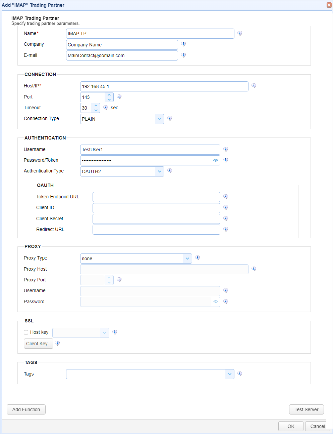333x434 pixels.
Task: Click the info icon next to Client Secret
Action: [226, 219]
